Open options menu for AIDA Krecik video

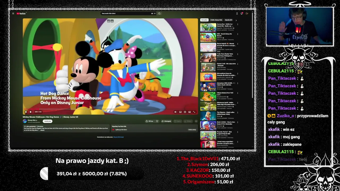click(x=237, y=34)
